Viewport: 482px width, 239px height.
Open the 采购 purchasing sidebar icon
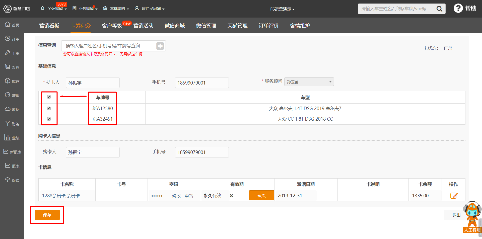(x=8, y=67)
